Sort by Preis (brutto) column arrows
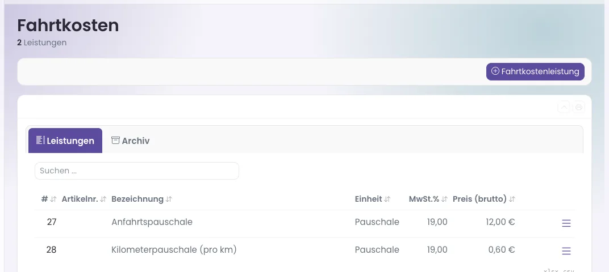The width and height of the screenshot is (609, 272). [x=512, y=199]
